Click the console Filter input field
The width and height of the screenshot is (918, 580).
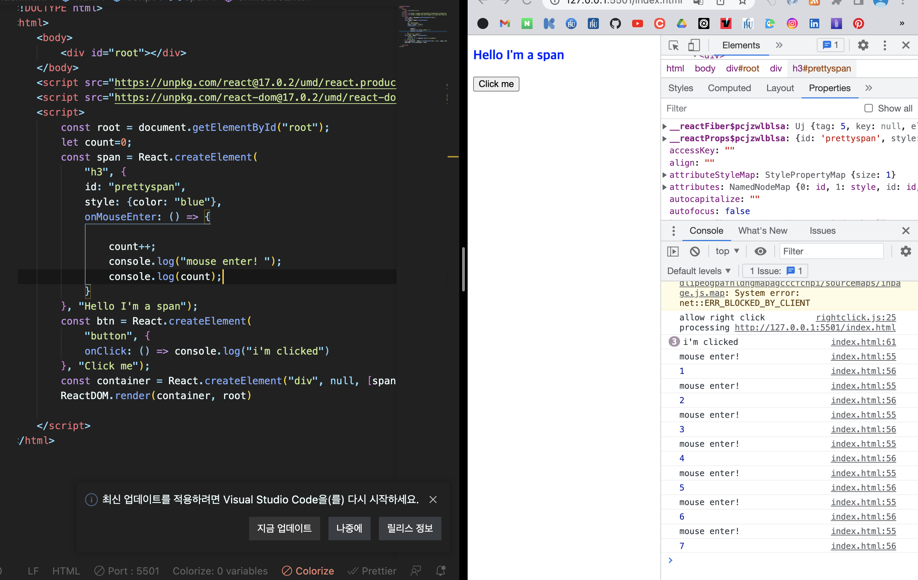(831, 252)
